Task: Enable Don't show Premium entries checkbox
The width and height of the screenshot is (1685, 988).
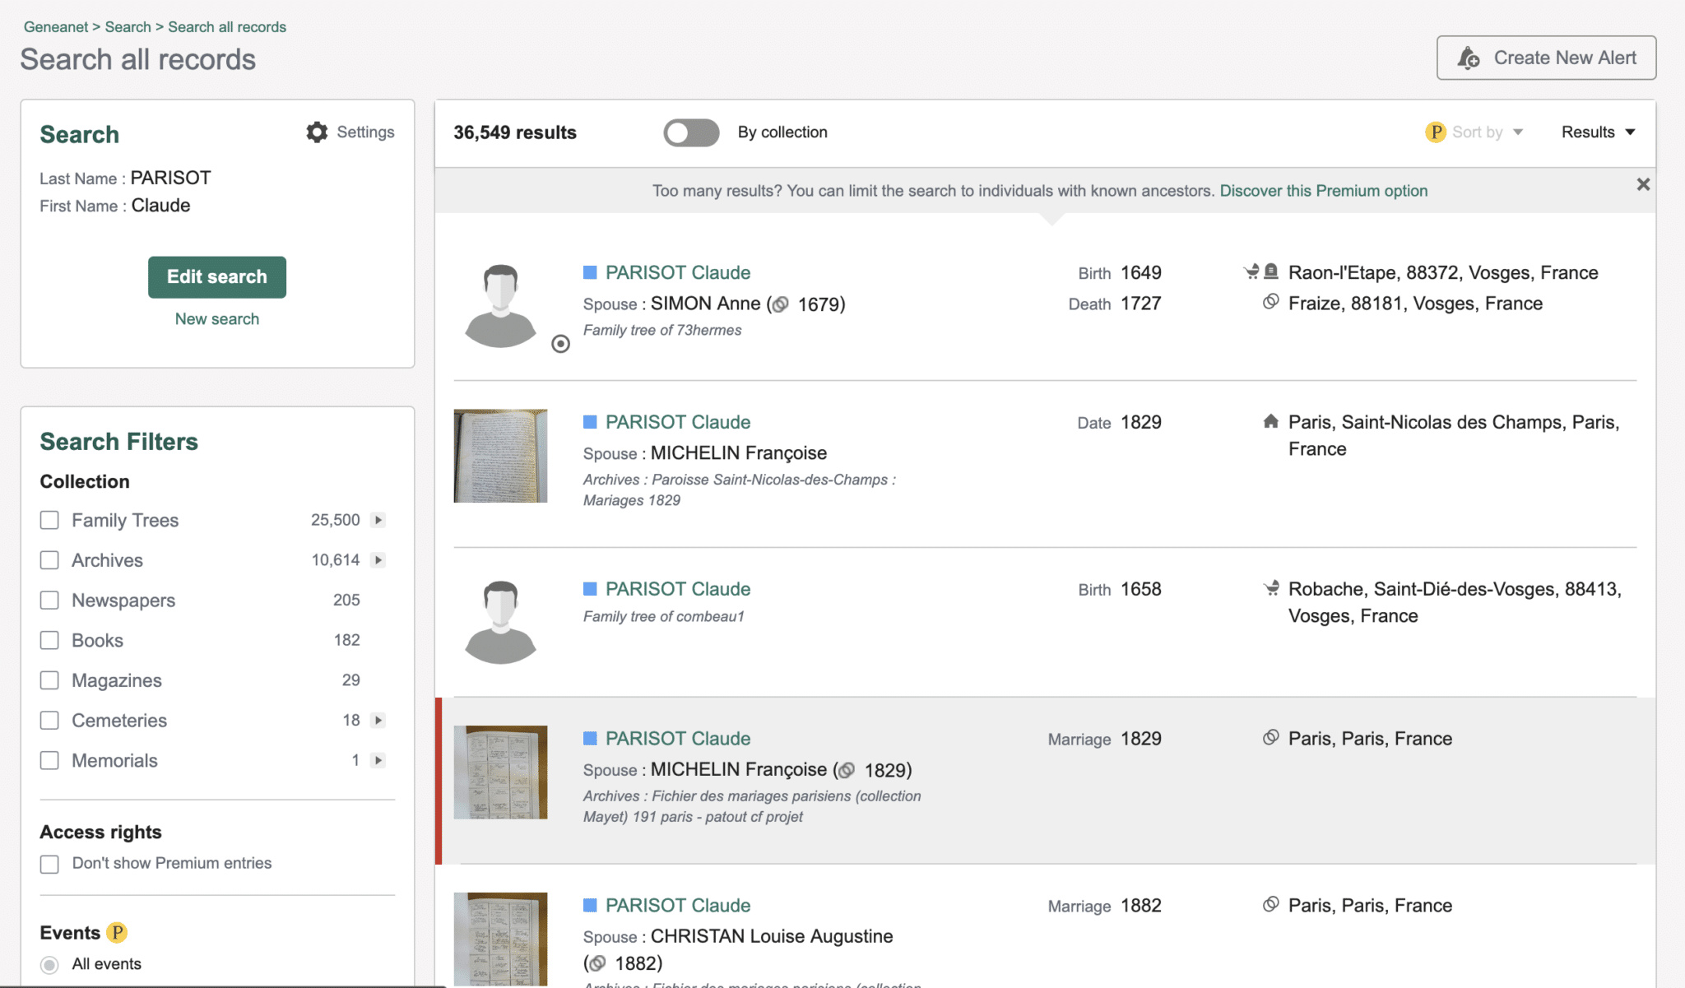Action: 49,864
